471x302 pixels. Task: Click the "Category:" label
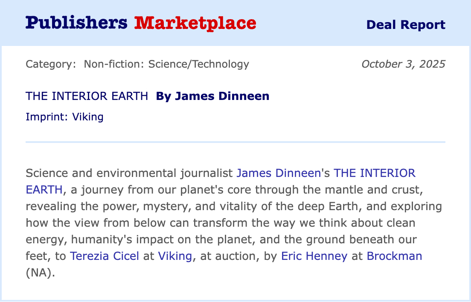[51, 64]
